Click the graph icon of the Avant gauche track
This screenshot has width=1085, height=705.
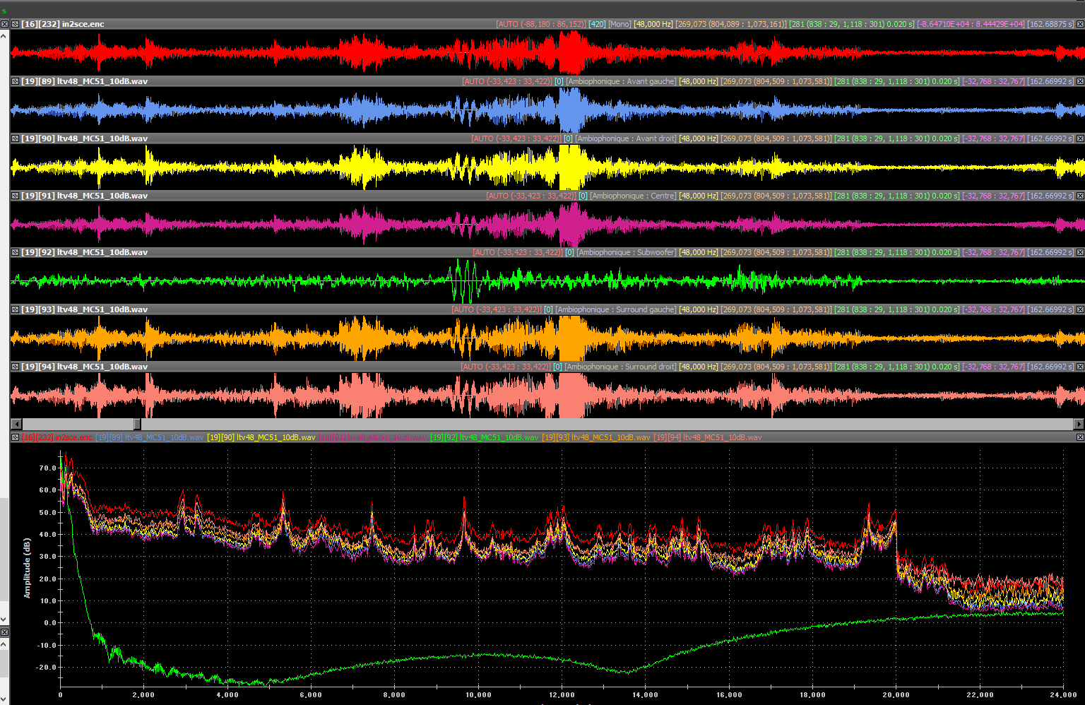point(15,81)
